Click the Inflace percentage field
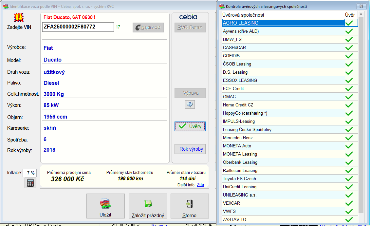 [29, 173]
